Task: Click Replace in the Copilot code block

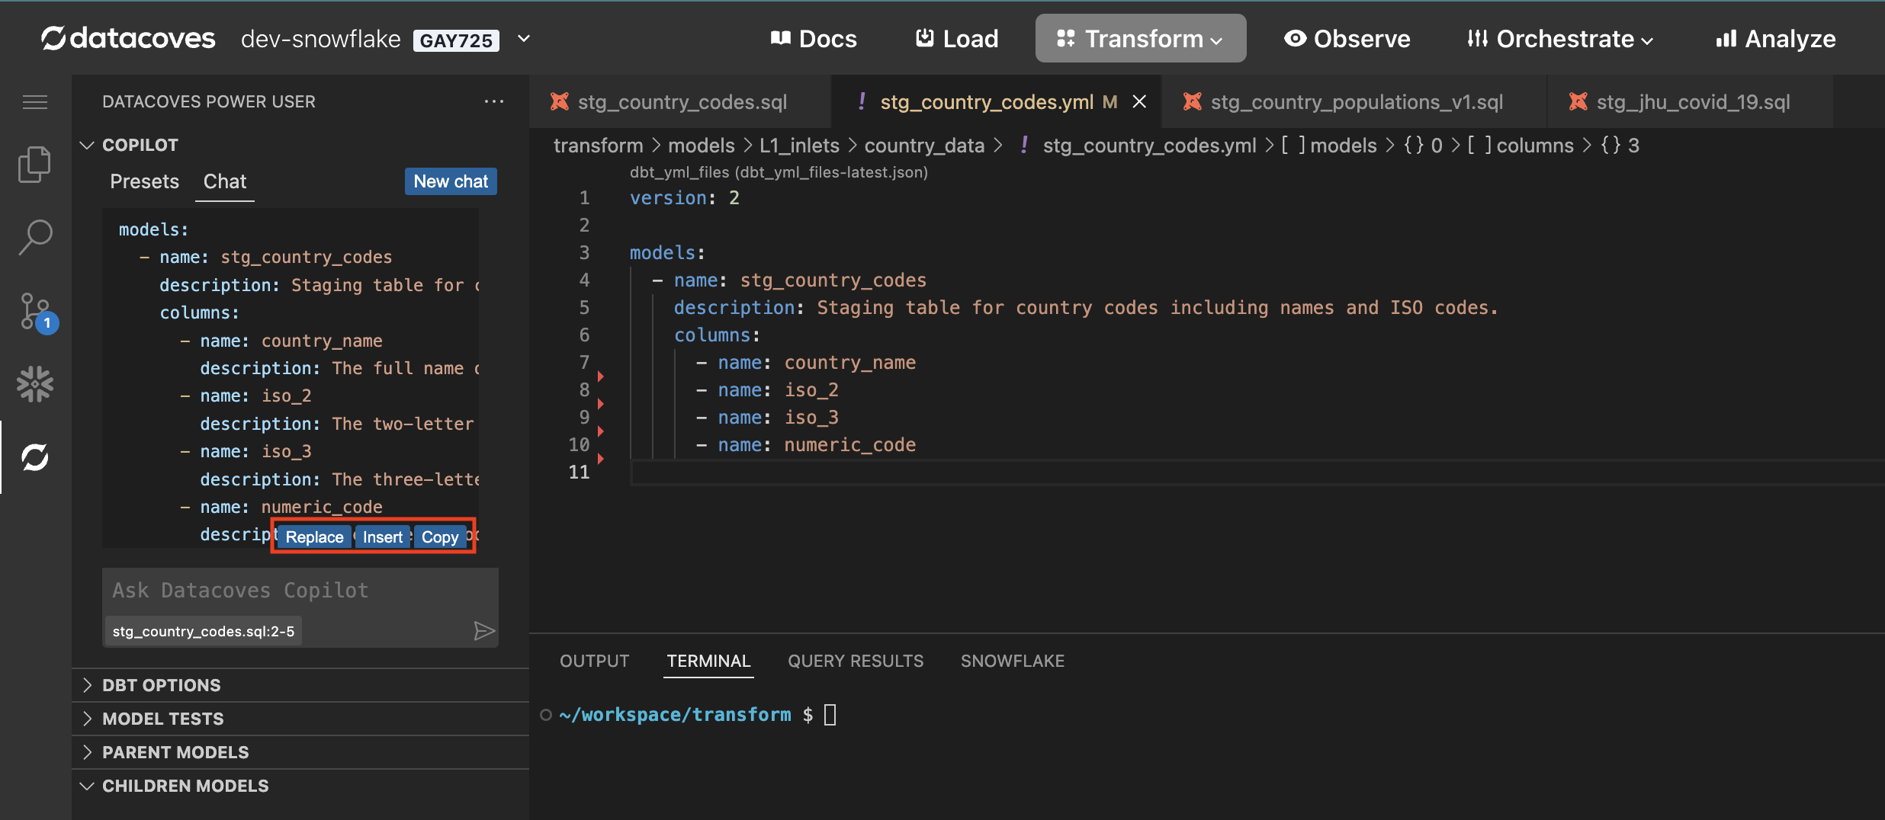Action: tap(314, 537)
